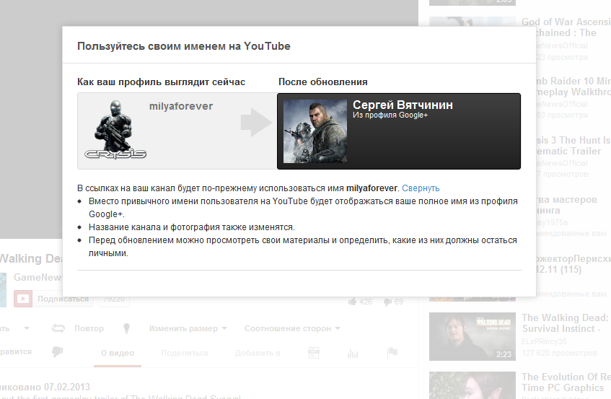This screenshot has height=399, width=611.
Task: Open the GameNews channel name link
Action: pyautogui.click(x=38, y=278)
